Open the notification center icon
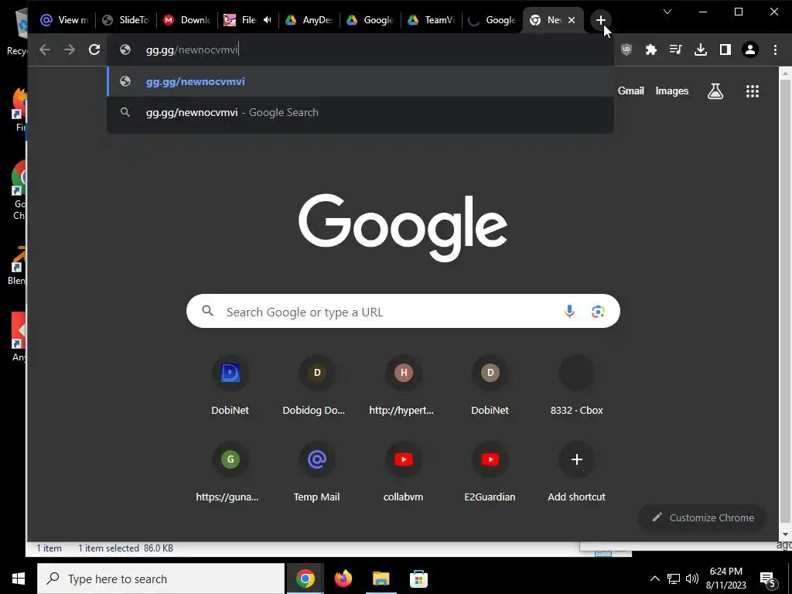This screenshot has height=594, width=792. point(768,579)
